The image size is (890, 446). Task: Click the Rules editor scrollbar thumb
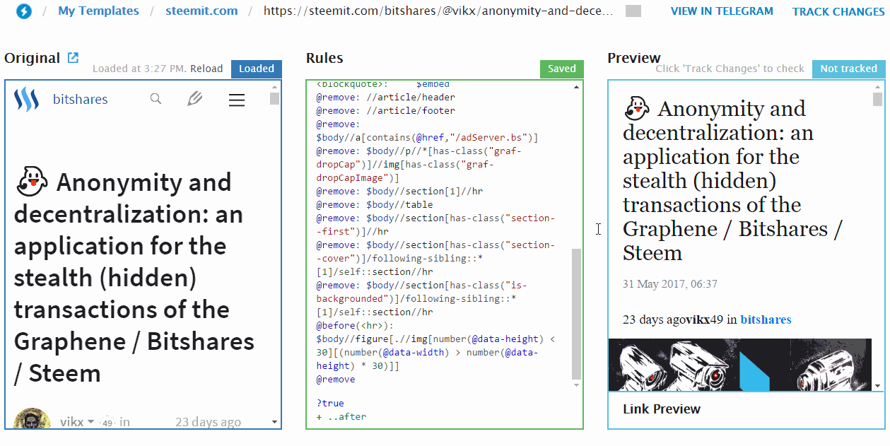tap(576, 314)
